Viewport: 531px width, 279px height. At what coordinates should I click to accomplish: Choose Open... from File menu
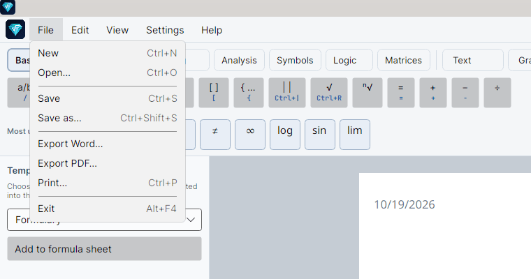[108, 73]
